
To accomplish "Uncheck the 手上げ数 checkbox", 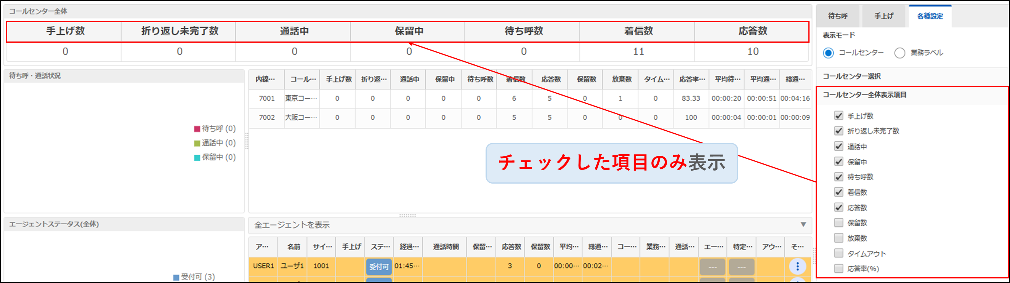I will click(x=838, y=116).
